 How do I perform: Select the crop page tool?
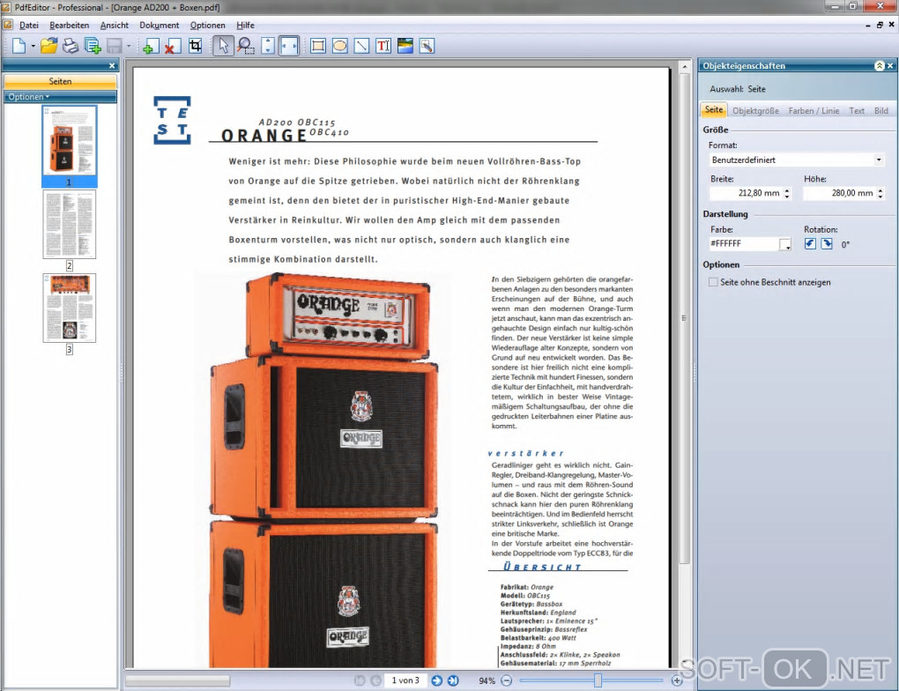195,46
